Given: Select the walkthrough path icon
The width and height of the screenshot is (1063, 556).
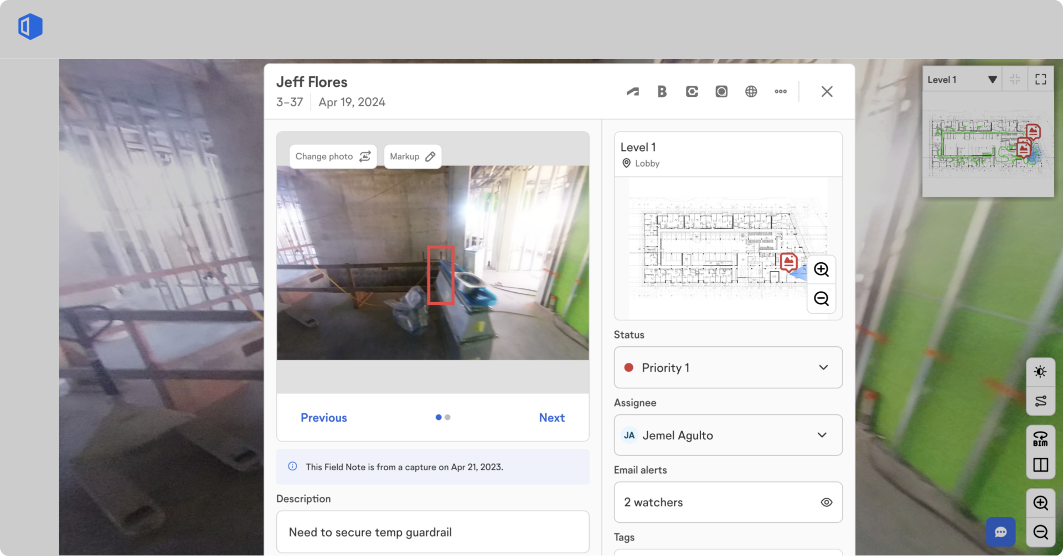Looking at the screenshot, I should [x=1040, y=401].
